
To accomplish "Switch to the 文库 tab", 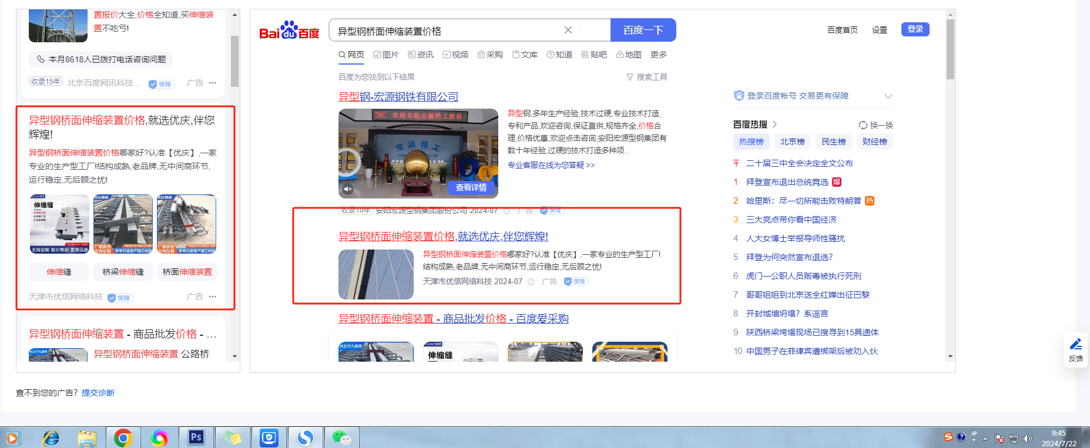I will point(525,55).
